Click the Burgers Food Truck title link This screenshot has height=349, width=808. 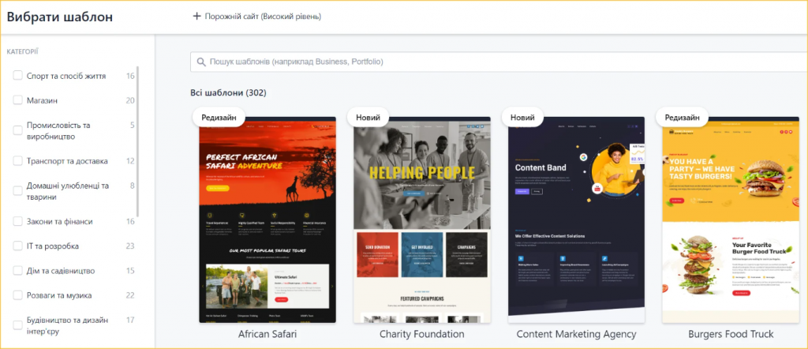click(x=731, y=334)
